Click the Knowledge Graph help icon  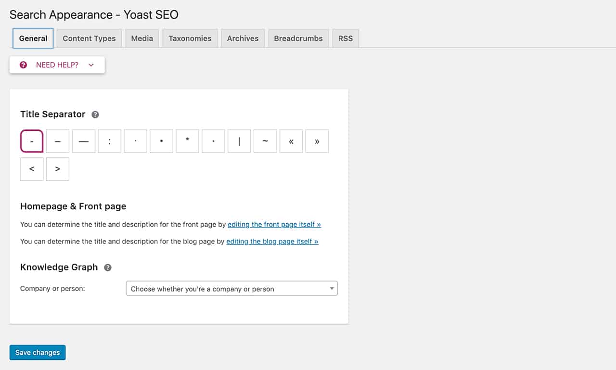pos(108,268)
